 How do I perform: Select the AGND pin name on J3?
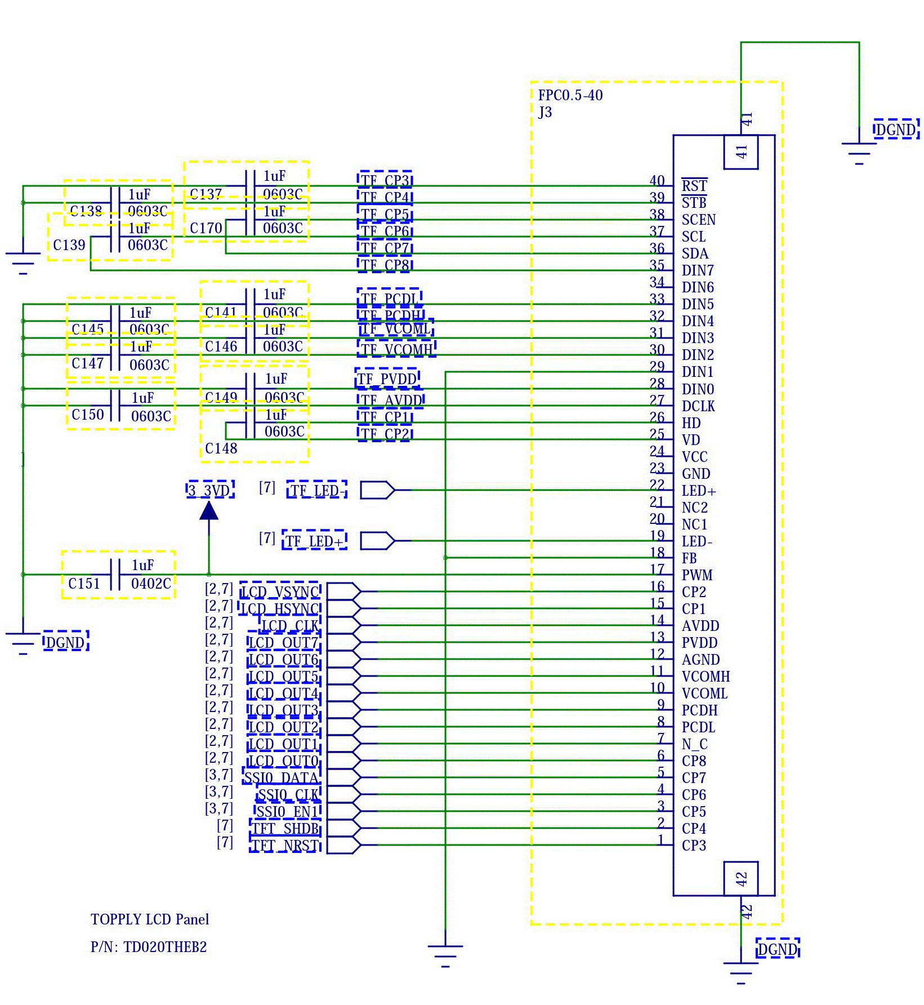(700, 660)
